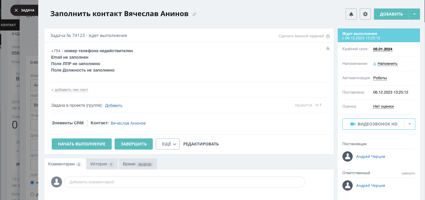Open the ЕЩЁ dropdown menu
Viewport: 425px width, 200px height.
click(168, 144)
